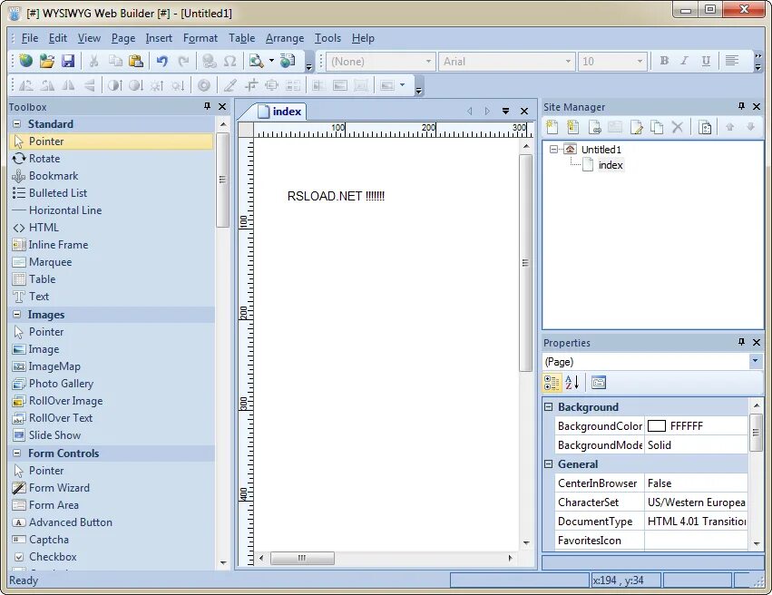The height and width of the screenshot is (595, 772).
Task: Apply Bold formatting
Action: 664,61
